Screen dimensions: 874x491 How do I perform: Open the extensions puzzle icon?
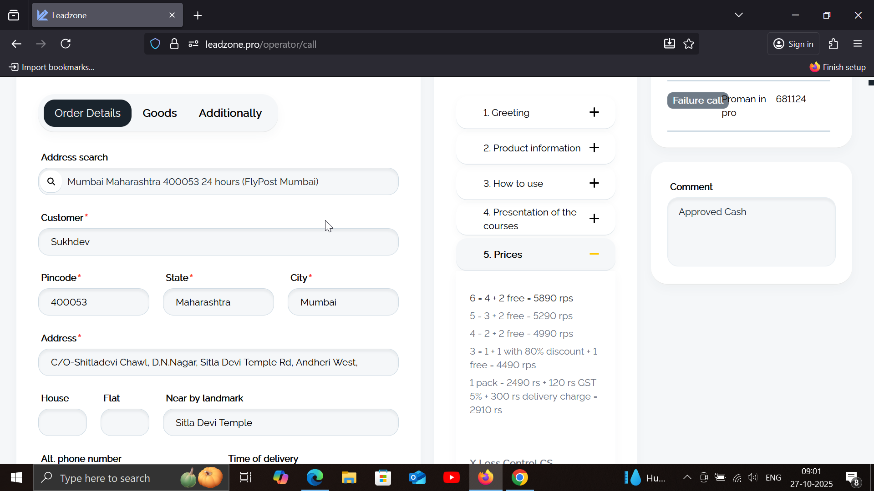pyautogui.click(x=833, y=44)
